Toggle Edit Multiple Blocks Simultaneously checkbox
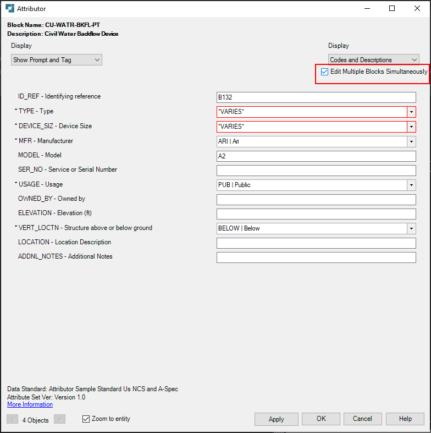Image resolution: width=431 pixels, height=433 pixels. 324,72
